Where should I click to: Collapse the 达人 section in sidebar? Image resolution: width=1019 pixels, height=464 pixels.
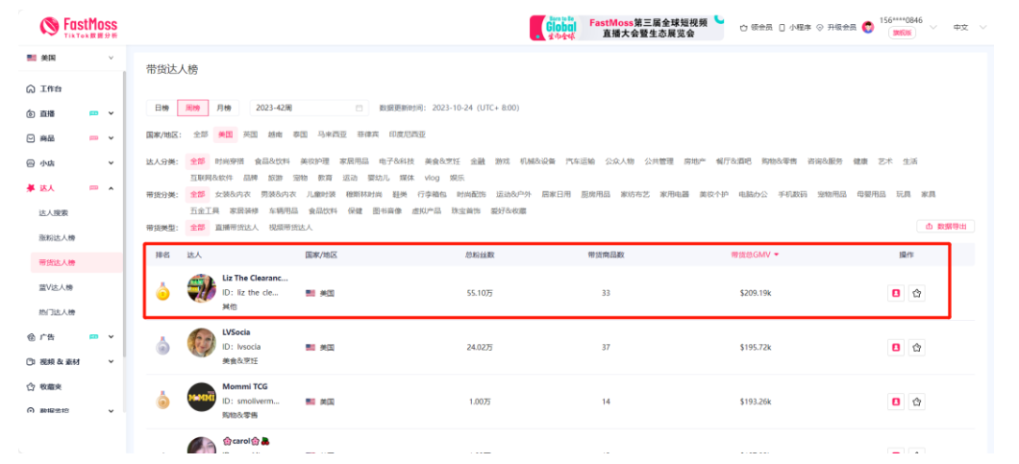point(111,188)
